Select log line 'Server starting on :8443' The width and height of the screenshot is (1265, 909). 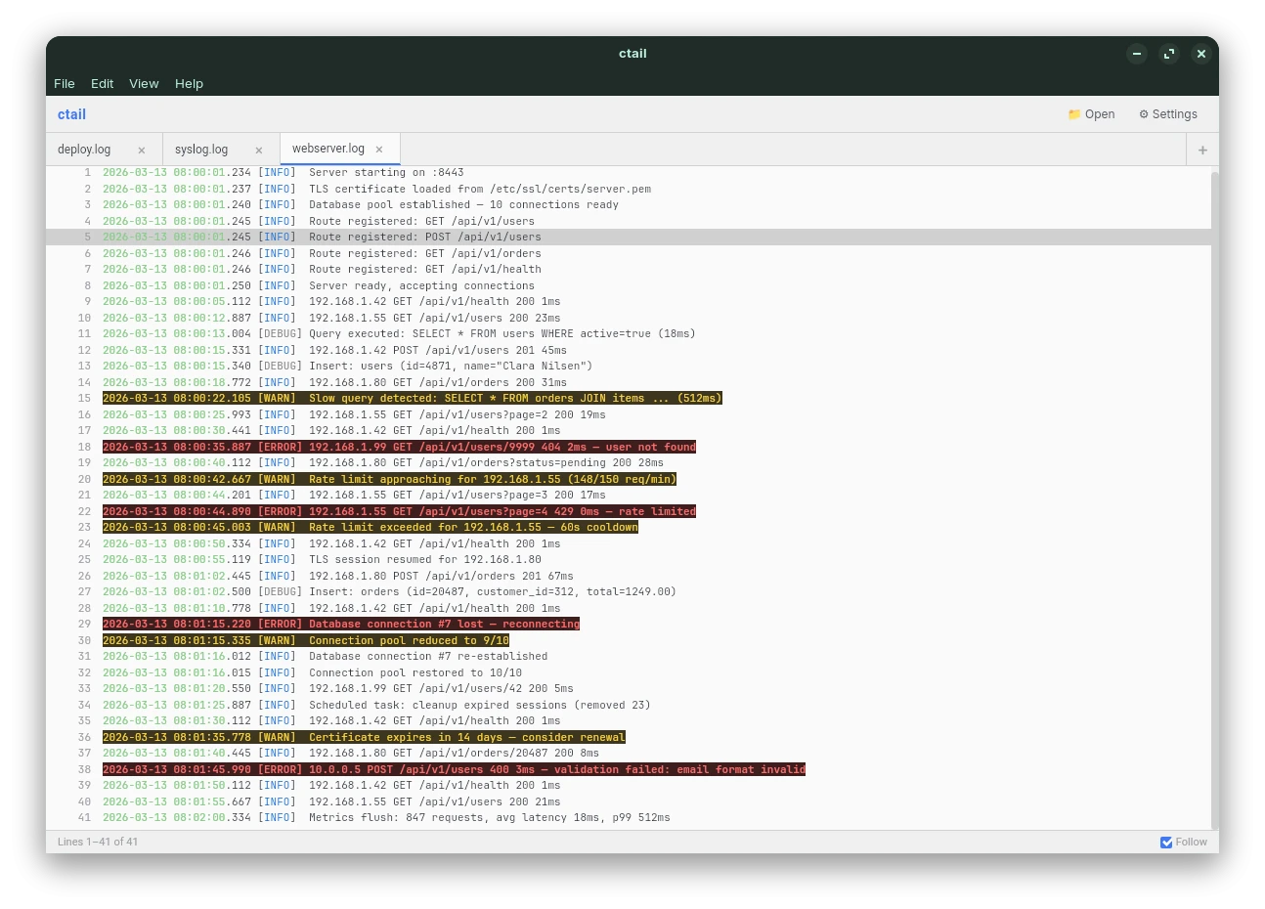tap(629, 173)
